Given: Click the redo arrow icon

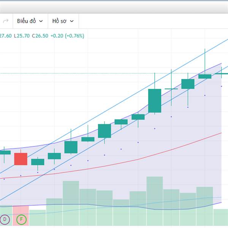Looking at the screenshot, I should coord(6,21).
